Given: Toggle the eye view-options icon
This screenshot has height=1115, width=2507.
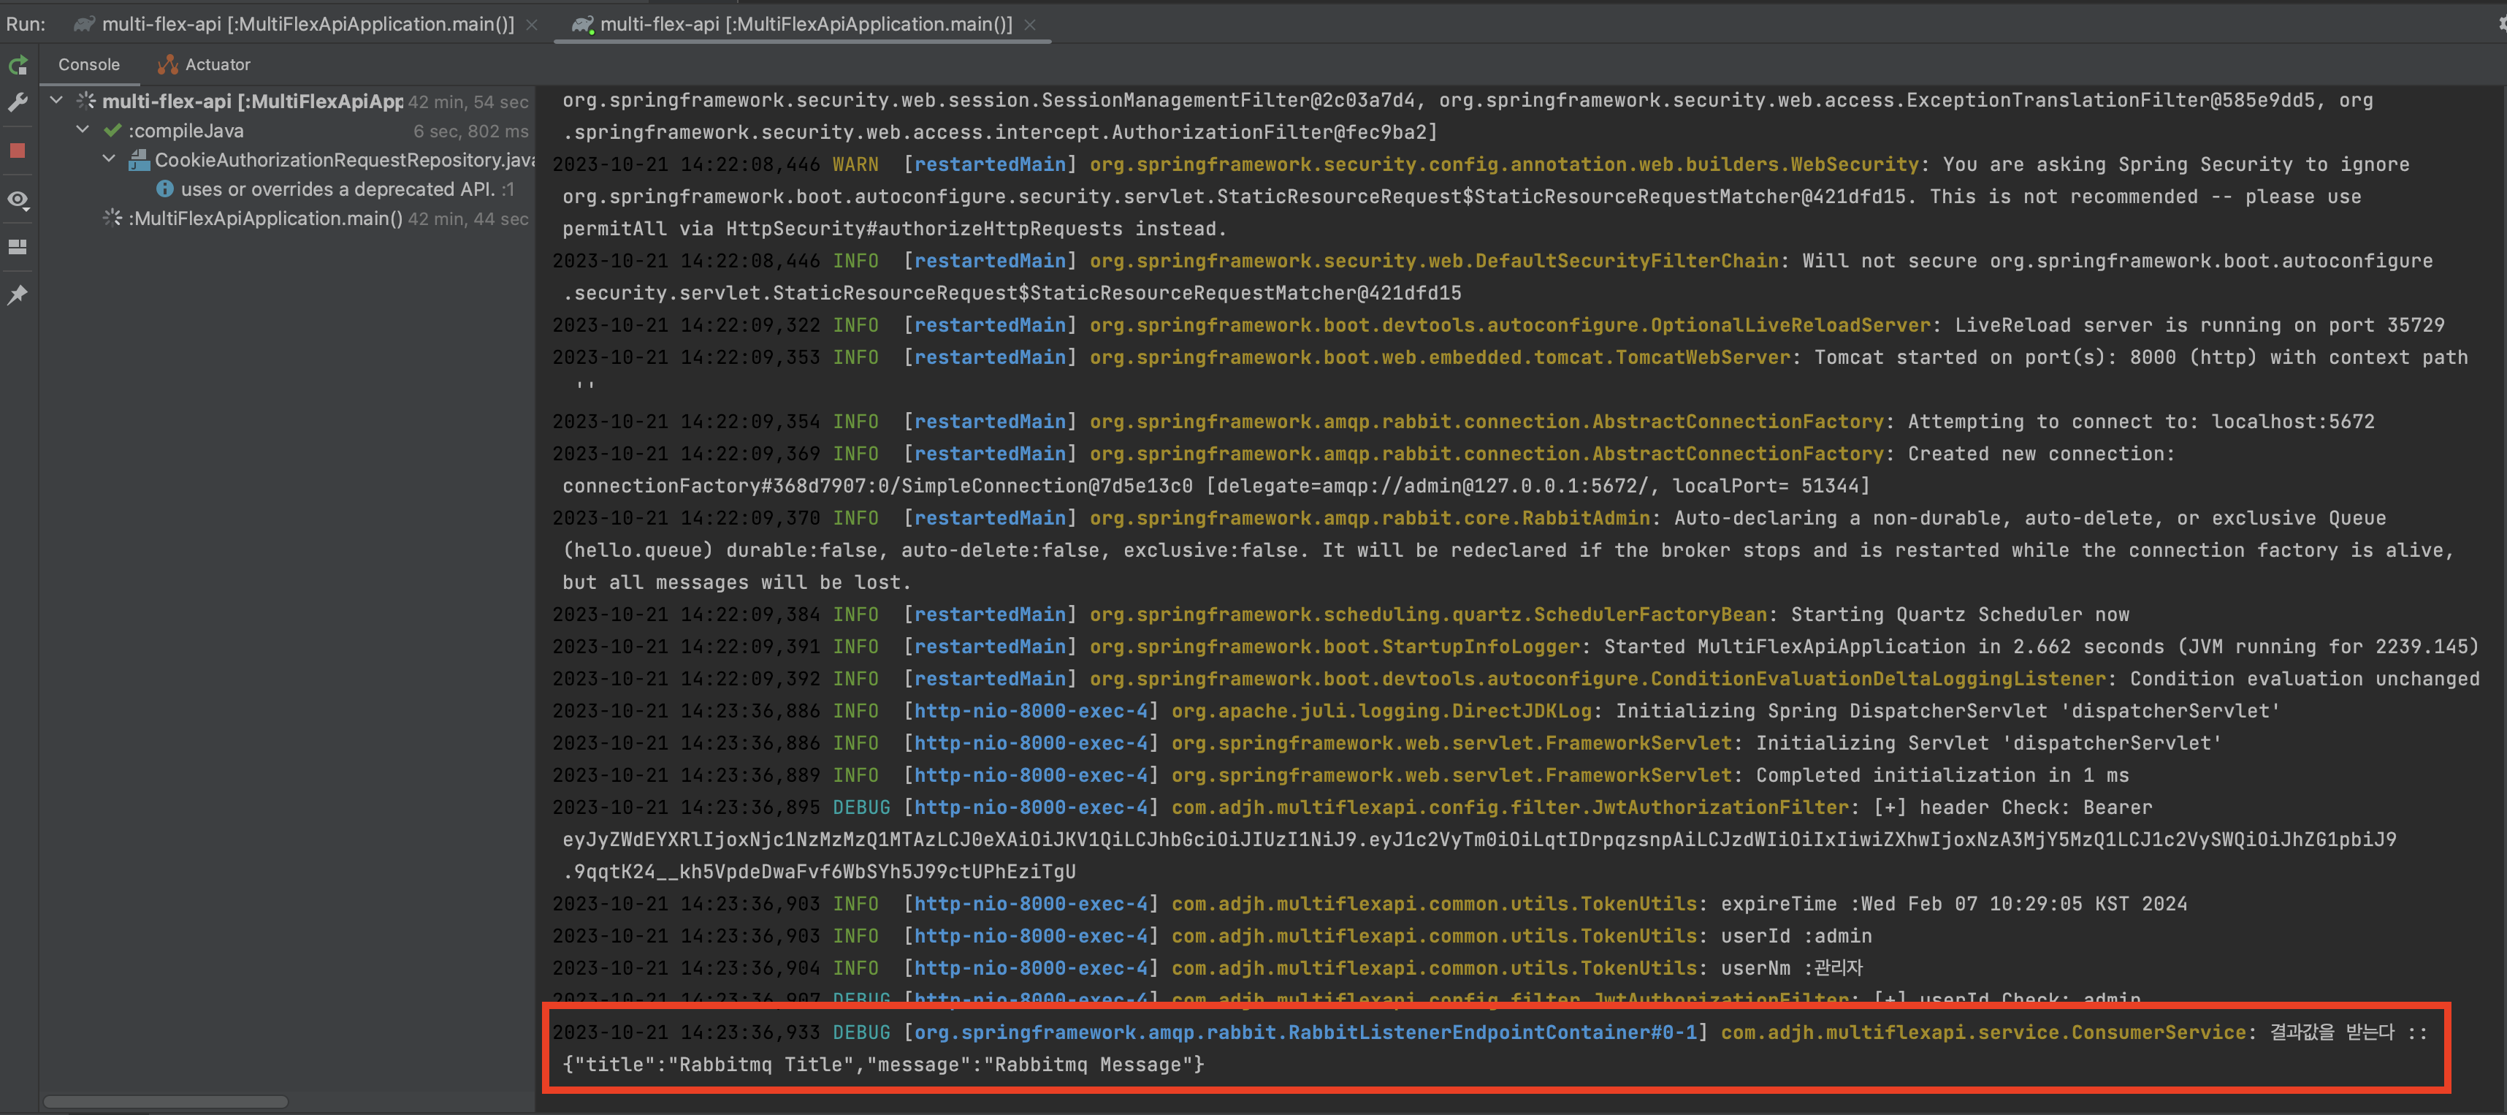Looking at the screenshot, I should (x=18, y=199).
